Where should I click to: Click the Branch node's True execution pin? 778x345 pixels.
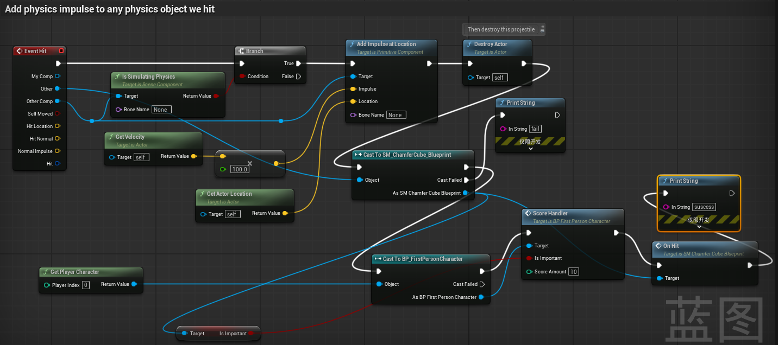pyautogui.click(x=298, y=63)
